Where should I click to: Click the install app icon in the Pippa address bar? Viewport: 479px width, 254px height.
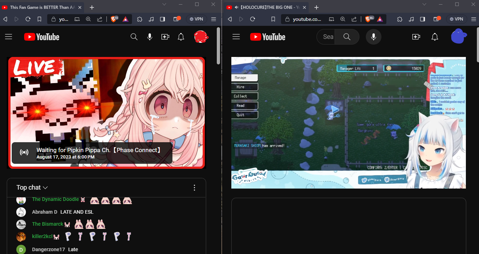[77, 19]
